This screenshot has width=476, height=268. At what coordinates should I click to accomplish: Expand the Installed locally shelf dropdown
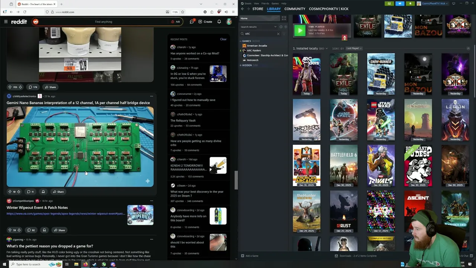point(327,48)
